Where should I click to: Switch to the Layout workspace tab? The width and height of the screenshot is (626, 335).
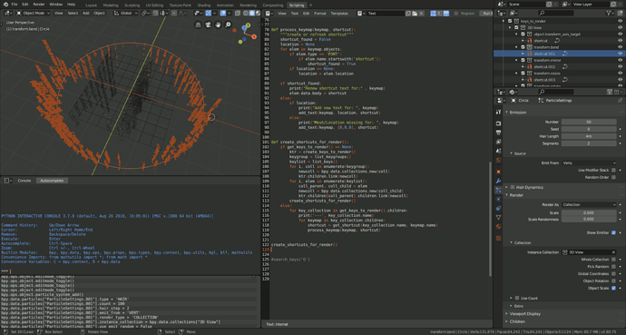pyautogui.click(x=91, y=5)
